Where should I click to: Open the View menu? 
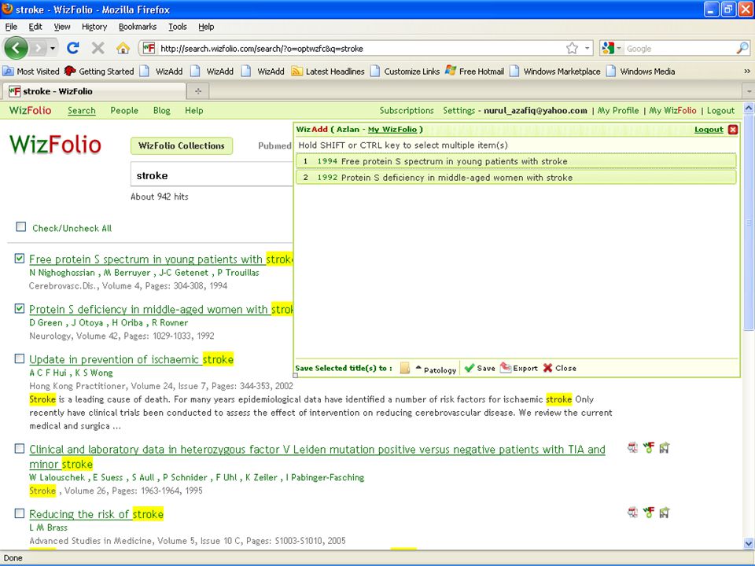[x=61, y=27]
